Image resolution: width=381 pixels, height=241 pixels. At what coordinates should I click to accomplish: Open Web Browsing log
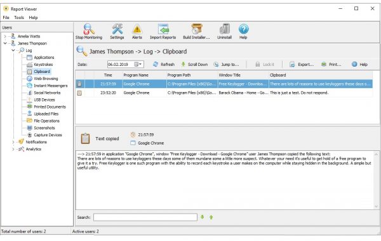click(x=46, y=79)
